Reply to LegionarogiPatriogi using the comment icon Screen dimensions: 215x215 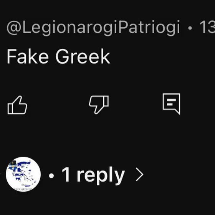[171, 104]
